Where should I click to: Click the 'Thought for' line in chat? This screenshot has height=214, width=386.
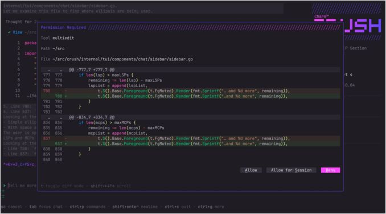21,22
